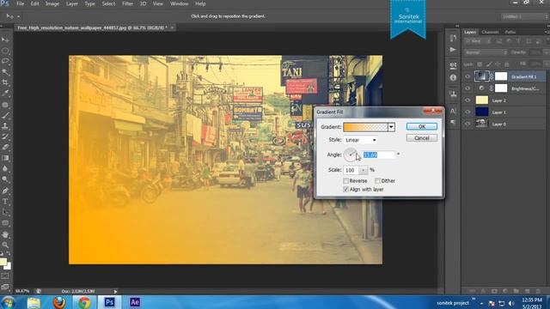Click Cancel in Gradient Fill dialog
This screenshot has height=309, width=550.
(x=422, y=138)
